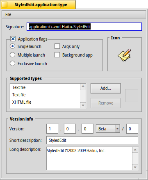Click the middle version number field

[70, 129]
